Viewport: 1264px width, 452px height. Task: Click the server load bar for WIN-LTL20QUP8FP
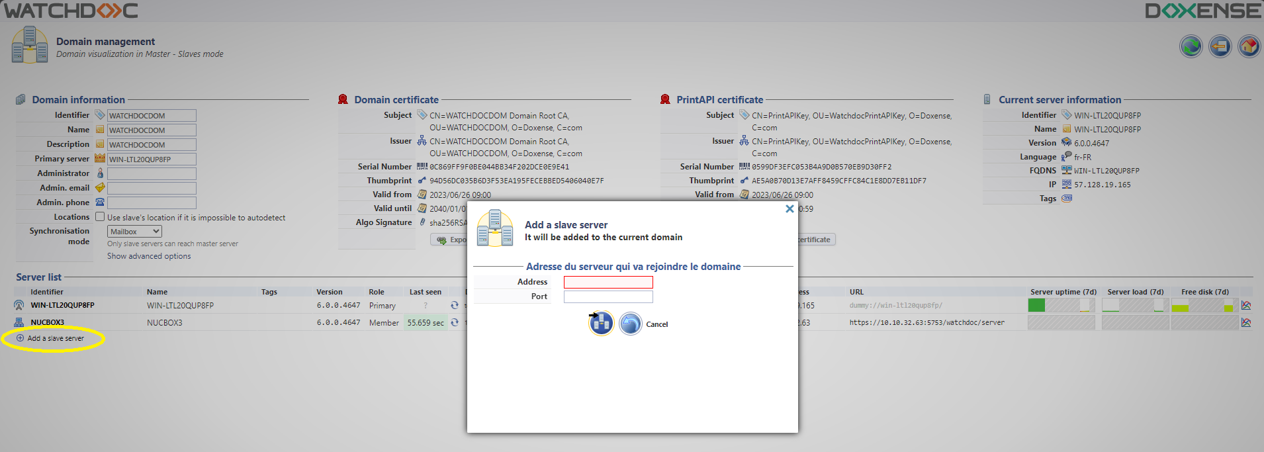tap(1135, 305)
